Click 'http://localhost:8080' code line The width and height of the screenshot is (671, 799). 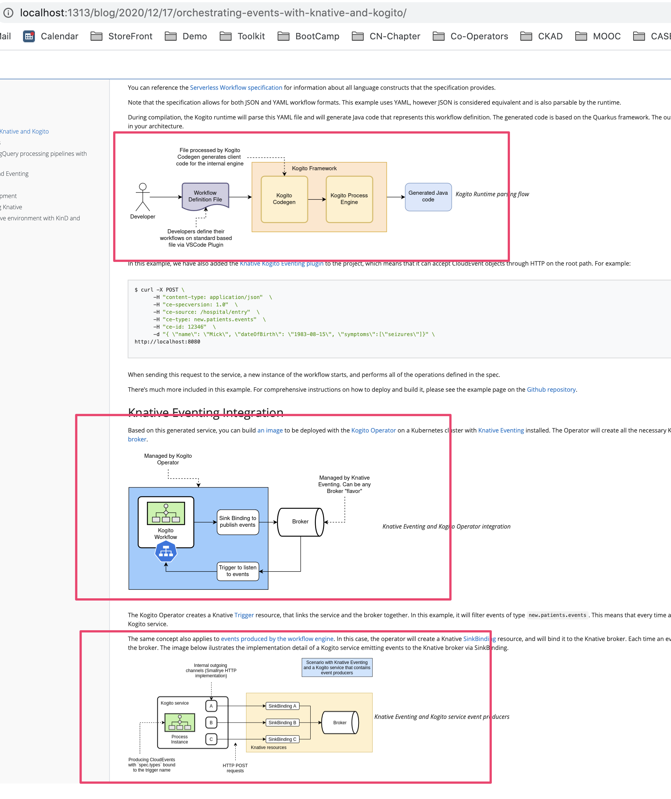click(x=167, y=342)
